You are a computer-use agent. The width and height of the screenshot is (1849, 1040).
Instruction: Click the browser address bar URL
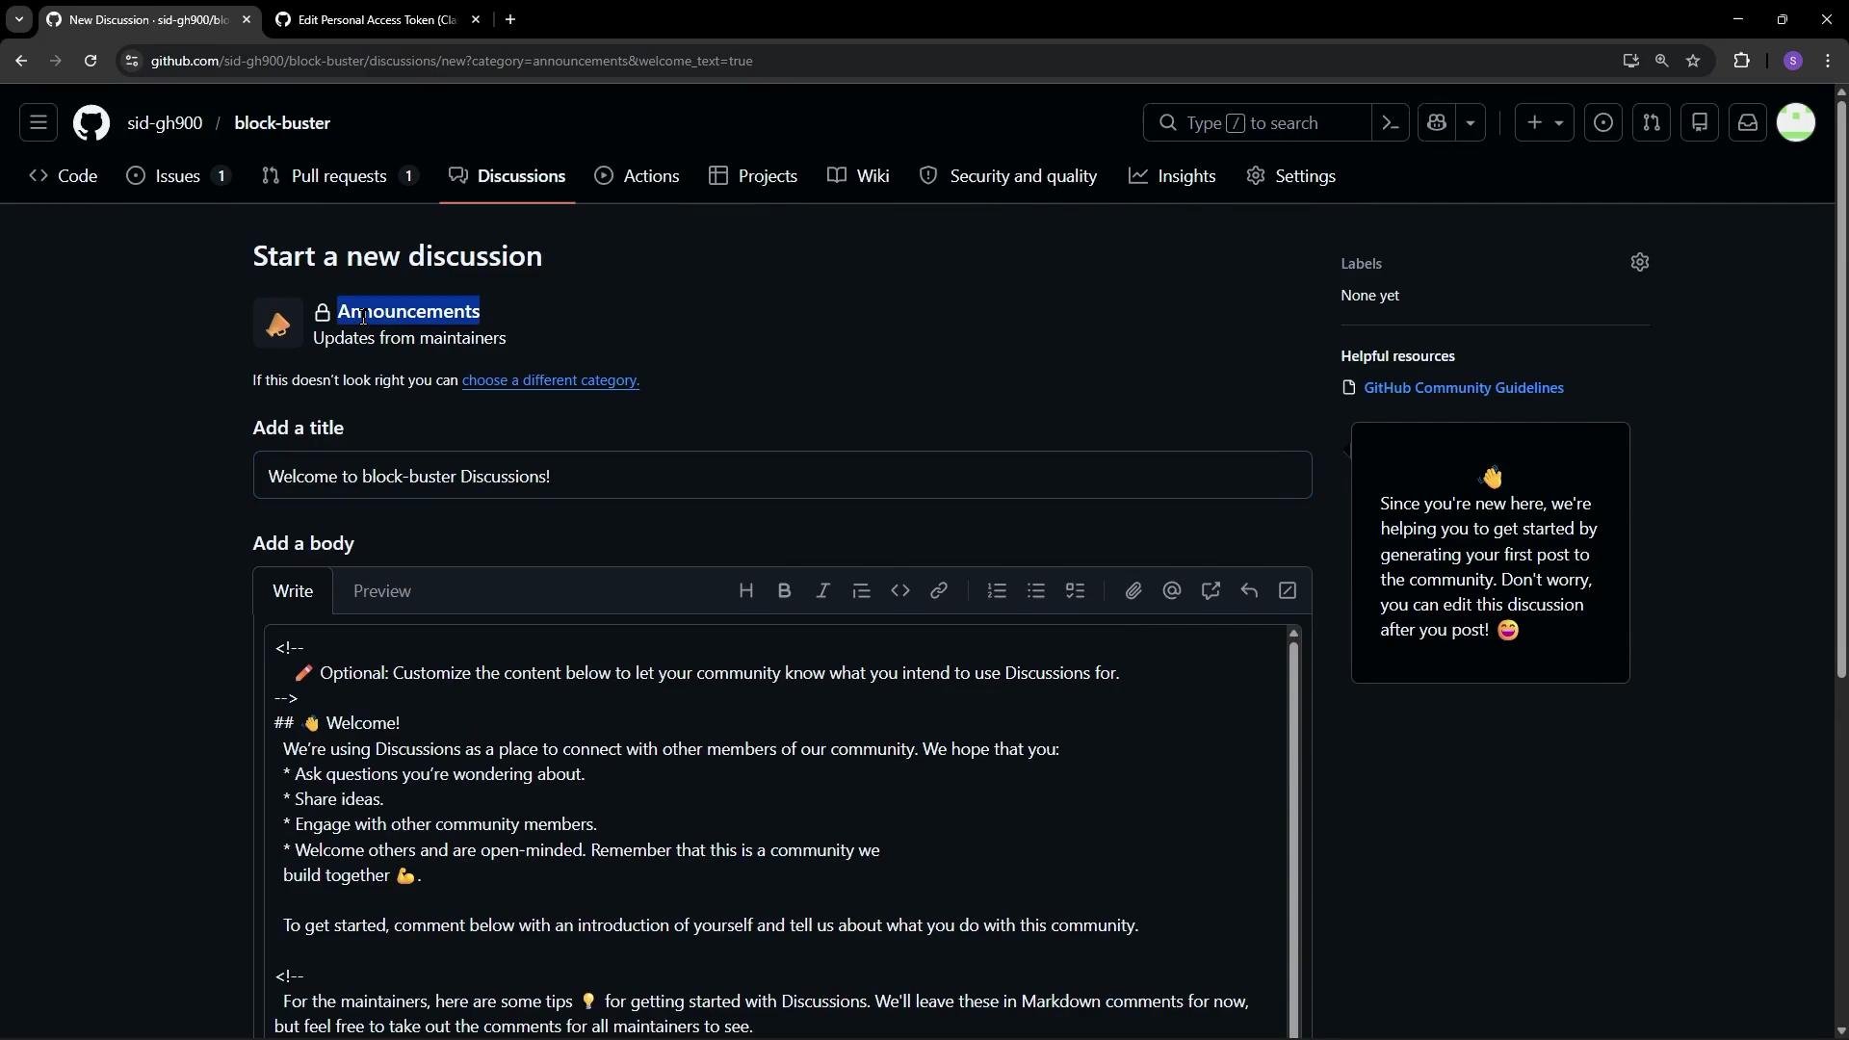tap(452, 61)
